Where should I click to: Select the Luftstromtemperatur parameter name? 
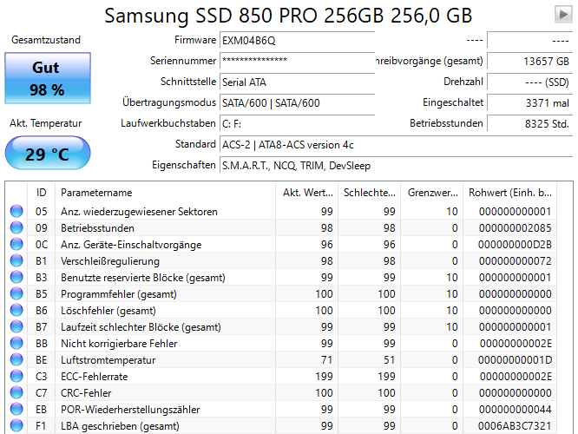pos(108,360)
